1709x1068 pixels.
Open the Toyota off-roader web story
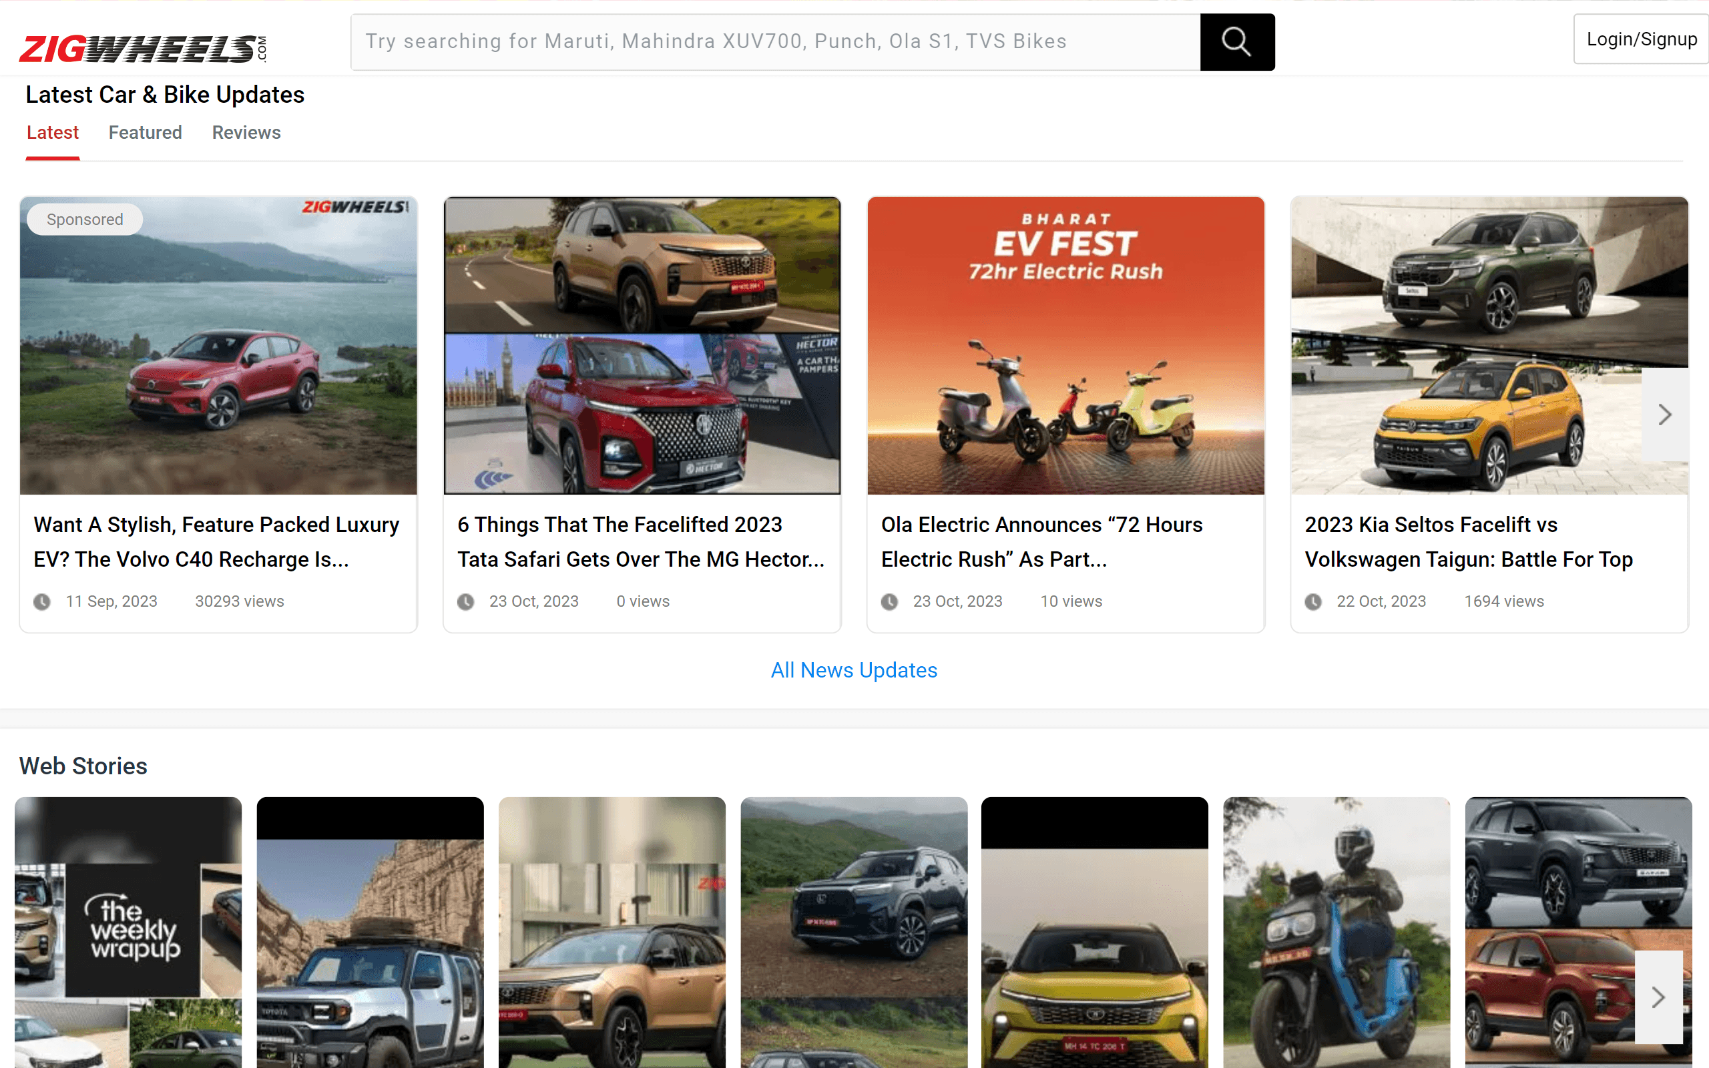(370, 932)
